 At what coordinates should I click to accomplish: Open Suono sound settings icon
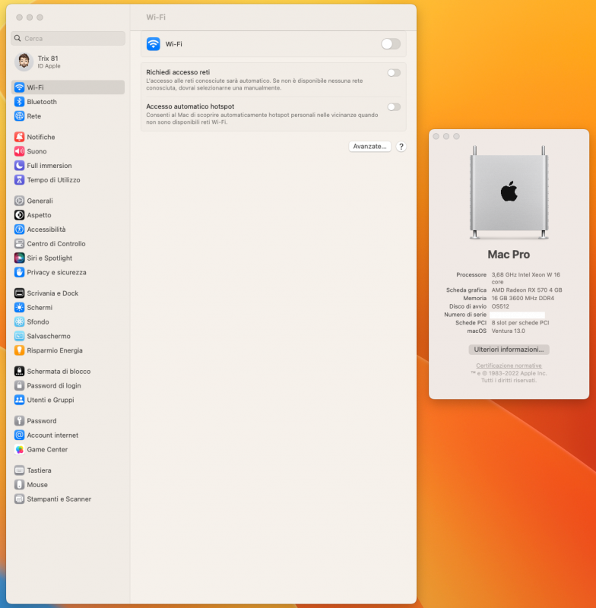point(20,151)
